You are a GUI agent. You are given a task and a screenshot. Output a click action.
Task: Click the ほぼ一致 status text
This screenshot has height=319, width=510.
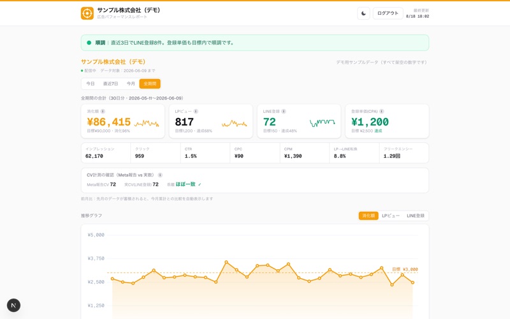[186, 184]
